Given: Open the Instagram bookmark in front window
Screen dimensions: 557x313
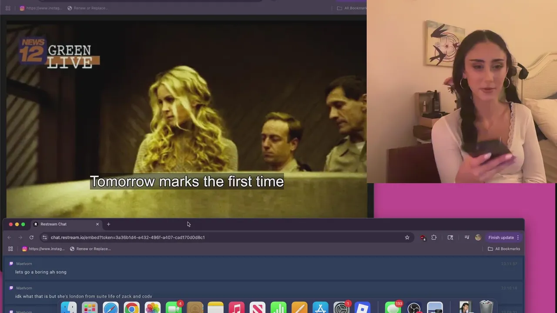Looking at the screenshot, I should (44, 249).
